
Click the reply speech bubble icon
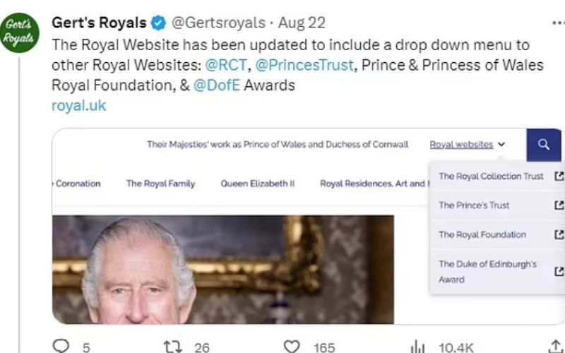click(62, 347)
